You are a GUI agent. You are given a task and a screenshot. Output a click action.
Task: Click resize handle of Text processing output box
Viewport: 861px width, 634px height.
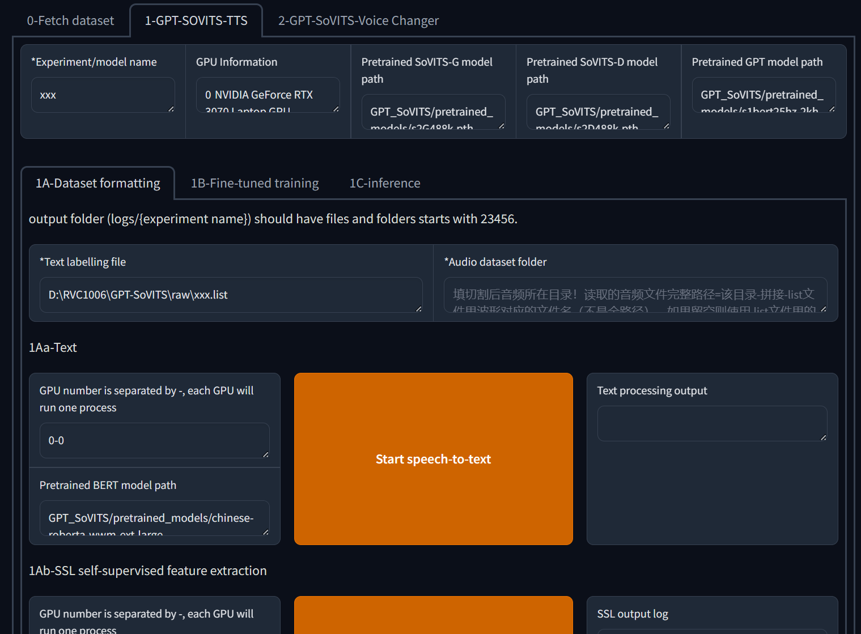tap(823, 437)
